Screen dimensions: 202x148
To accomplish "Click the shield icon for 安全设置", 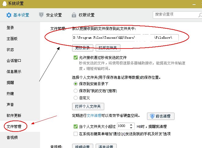I will coord(41,15).
